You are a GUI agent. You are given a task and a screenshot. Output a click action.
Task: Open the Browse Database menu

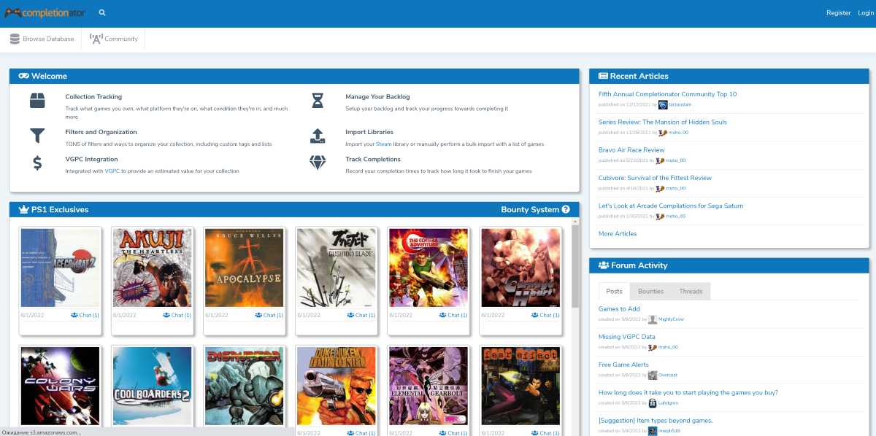pyautogui.click(x=42, y=39)
